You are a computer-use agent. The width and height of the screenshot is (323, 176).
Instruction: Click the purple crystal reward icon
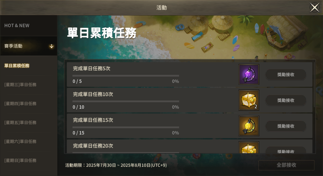[249, 74]
